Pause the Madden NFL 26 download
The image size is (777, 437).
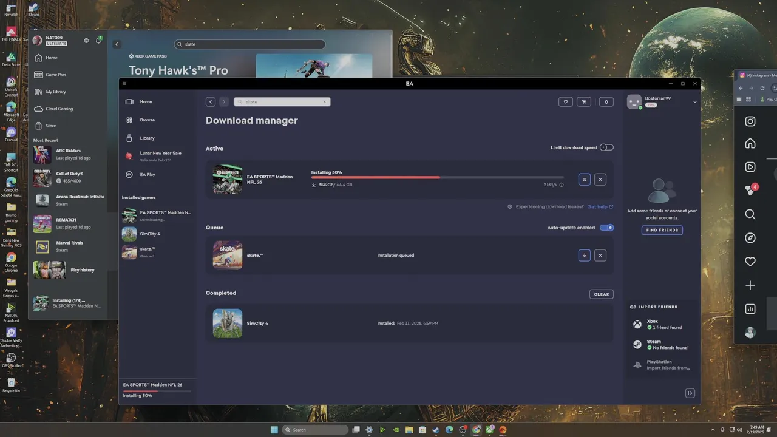tap(585, 180)
